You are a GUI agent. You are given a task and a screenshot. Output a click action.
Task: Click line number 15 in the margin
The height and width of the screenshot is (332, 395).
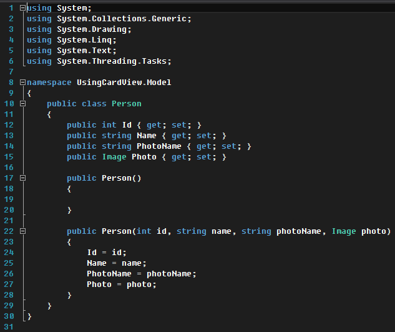9,157
